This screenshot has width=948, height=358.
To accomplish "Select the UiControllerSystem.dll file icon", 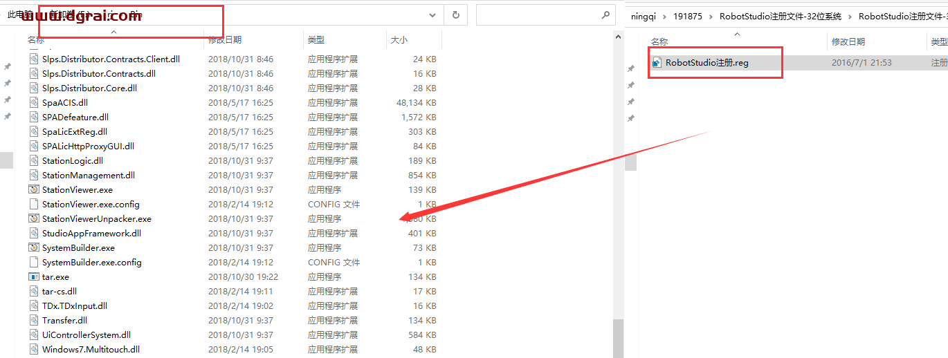I will click(x=34, y=335).
